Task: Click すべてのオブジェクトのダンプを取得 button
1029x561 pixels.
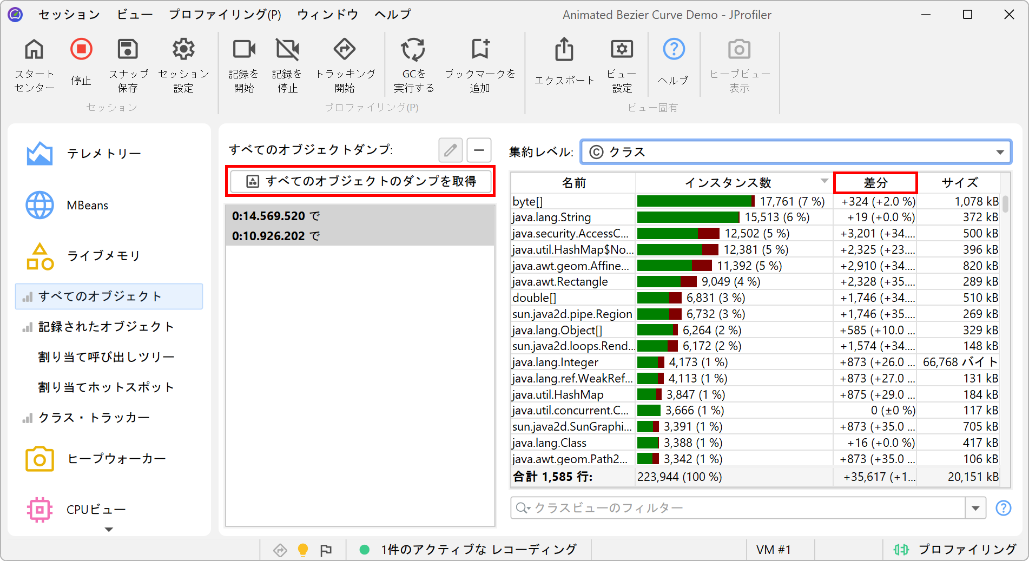Action: click(360, 181)
